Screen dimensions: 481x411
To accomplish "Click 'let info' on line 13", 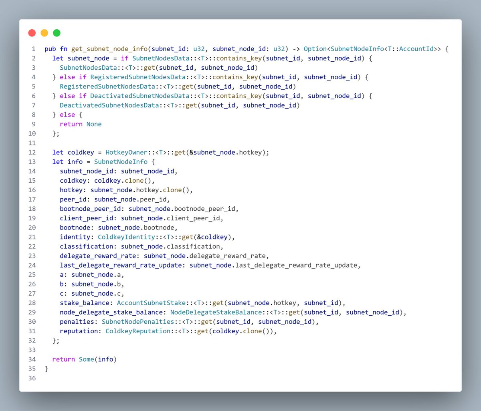I will 67,162.
